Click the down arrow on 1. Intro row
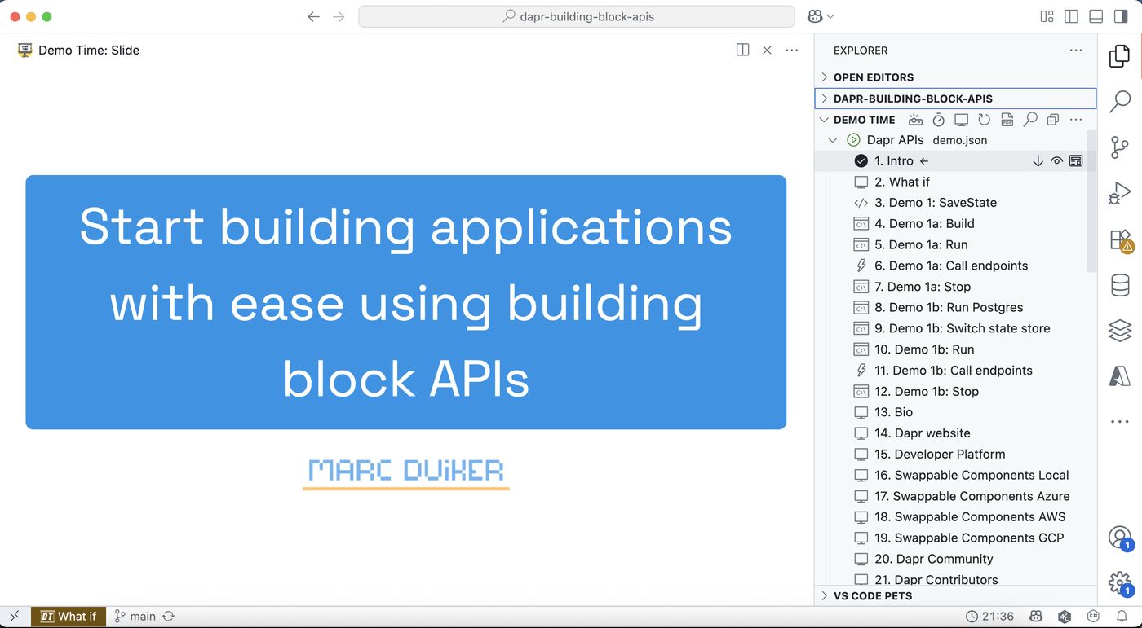1142x628 pixels. tap(1038, 161)
